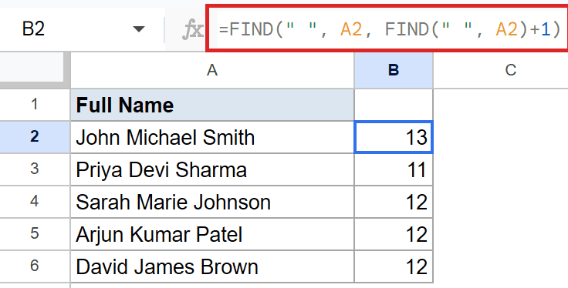This screenshot has width=568, height=288.
Task: Click cell B3 showing 11
Action: coord(394,169)
